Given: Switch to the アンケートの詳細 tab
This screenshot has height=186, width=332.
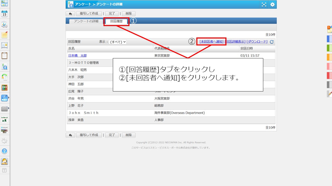Looking at the screenshot, I should click(x=86, y=21).
